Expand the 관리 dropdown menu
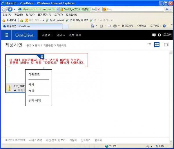 coord(61,35)
